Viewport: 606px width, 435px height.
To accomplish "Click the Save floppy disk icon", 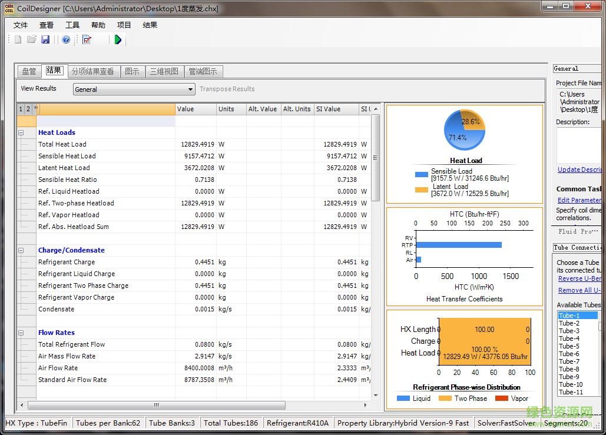I will [45, 39].
